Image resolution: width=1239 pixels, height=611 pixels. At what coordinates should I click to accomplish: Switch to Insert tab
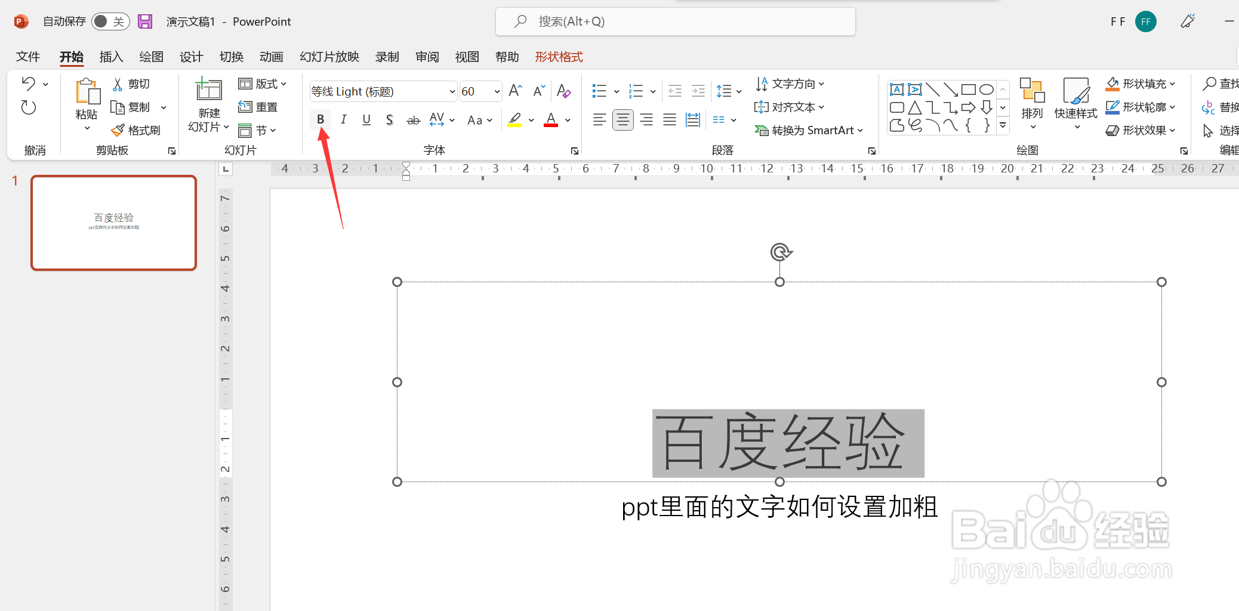point(111,57)
